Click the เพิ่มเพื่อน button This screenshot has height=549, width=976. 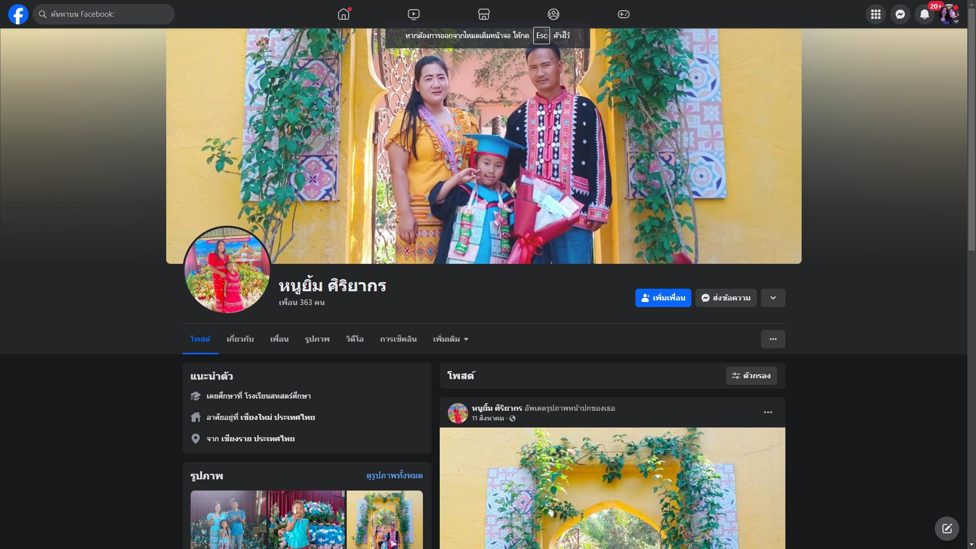click(x=663, y=298)
